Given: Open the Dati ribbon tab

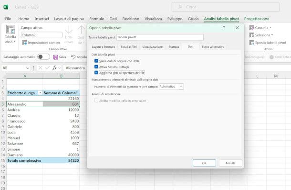Looking at the screenshot, I should click(113, 19).
